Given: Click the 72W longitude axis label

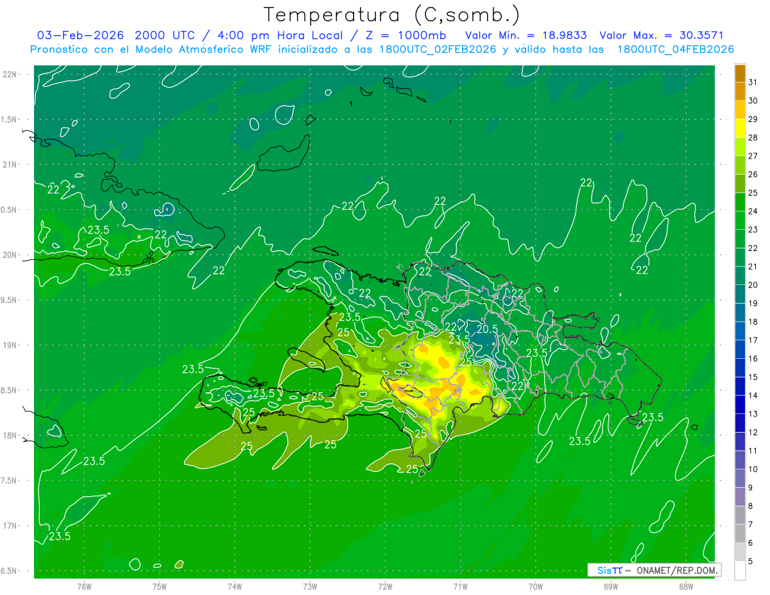Looking at the screenshot, I should click(385, 585).
